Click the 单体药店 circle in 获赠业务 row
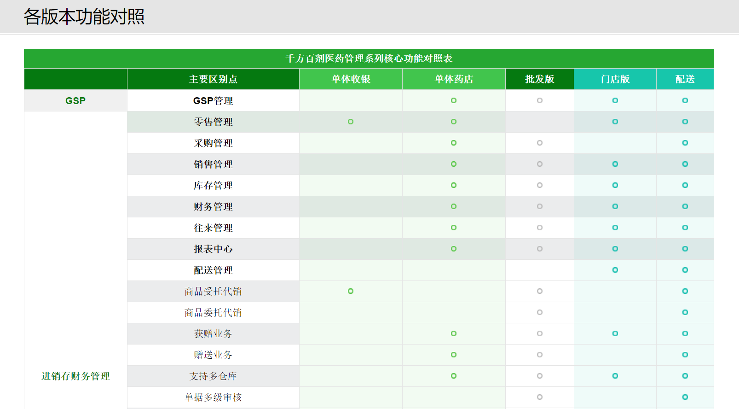 click(x=454, y=333)
